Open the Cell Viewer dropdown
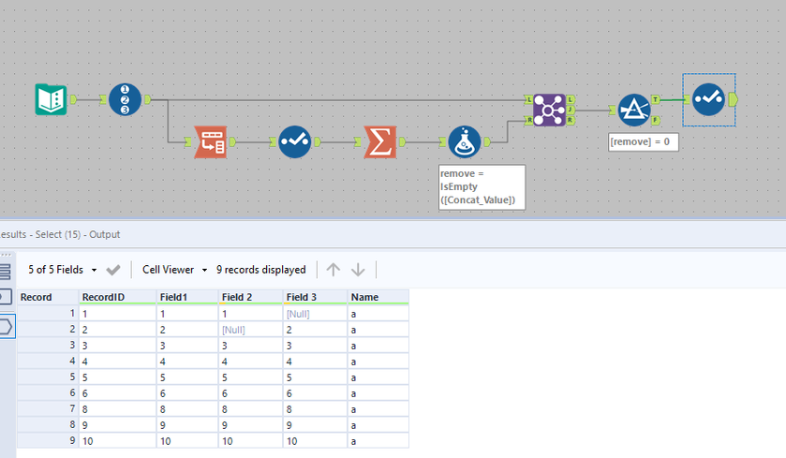The image size is (786, 458). [x=174, y=270]
